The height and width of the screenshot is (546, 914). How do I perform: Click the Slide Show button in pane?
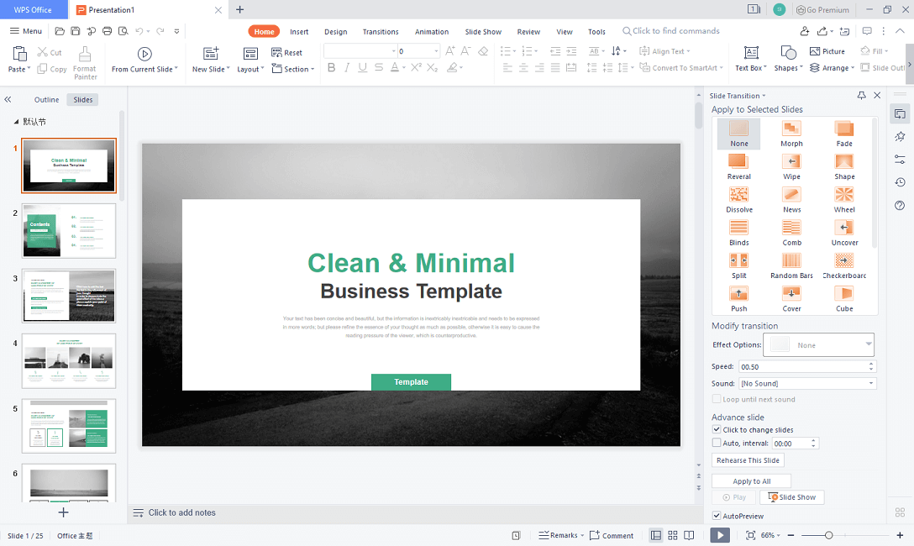click(x=791, y=497)
